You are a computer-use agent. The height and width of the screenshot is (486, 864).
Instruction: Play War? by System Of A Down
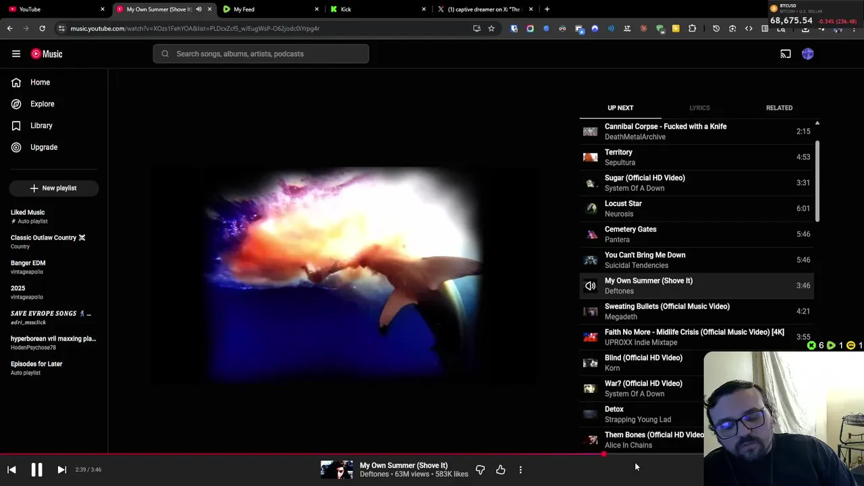point(641,388)
